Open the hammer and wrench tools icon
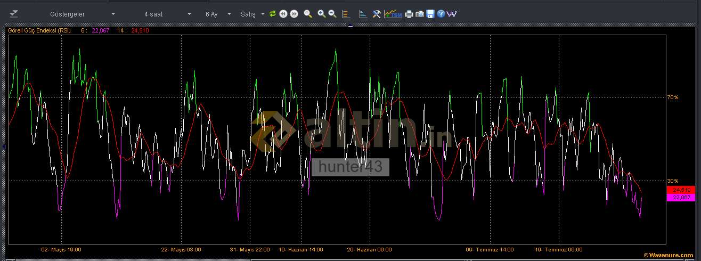The width and height of the screenshot is (701, 261). point(377,14)
